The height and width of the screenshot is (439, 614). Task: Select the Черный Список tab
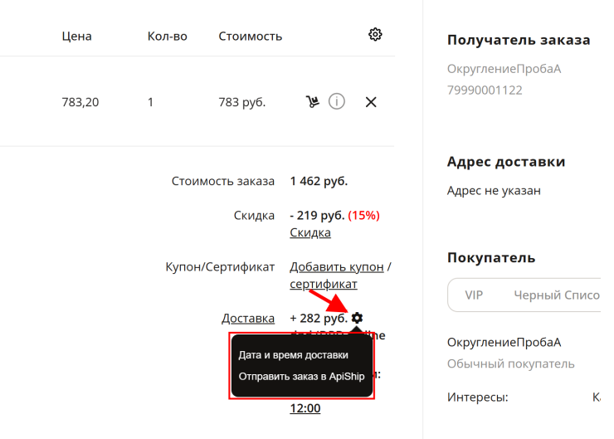pos(557,295)
